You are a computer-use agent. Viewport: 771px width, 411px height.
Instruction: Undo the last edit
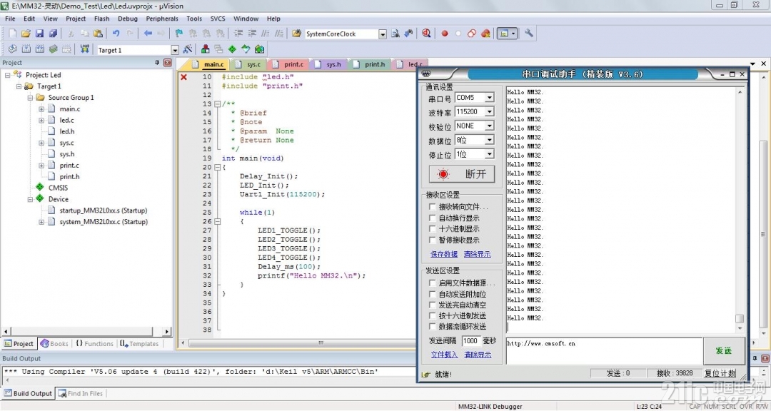[116, 34]
